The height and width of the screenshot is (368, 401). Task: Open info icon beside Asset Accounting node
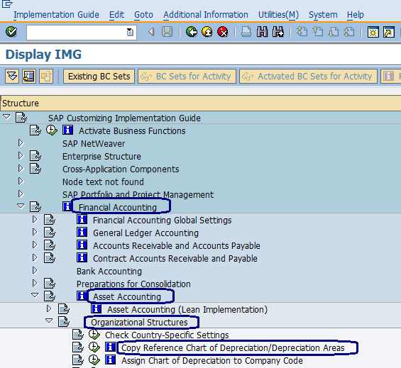[82, 296]
